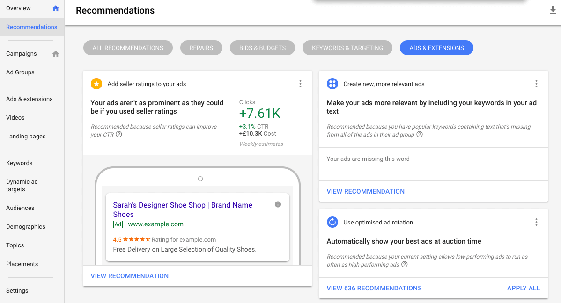Click the help icon after 'high-performing ads'
561x303 pixels.
click(404, 264)
